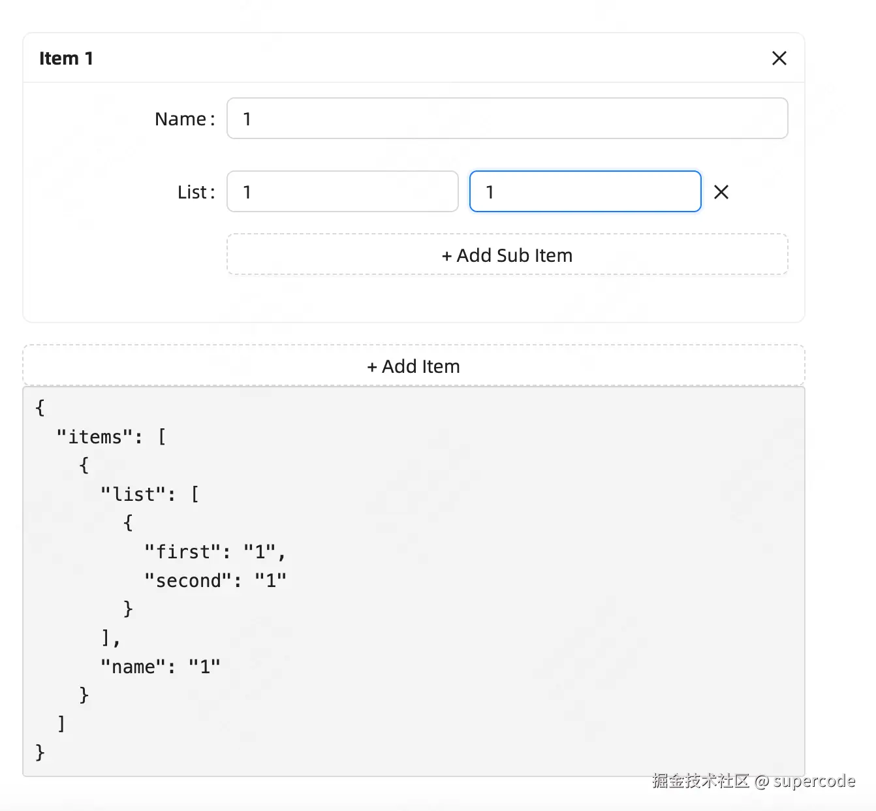Click the plus icon on Add Sub Item
876x811 pixels.
[x=446, y=256]
